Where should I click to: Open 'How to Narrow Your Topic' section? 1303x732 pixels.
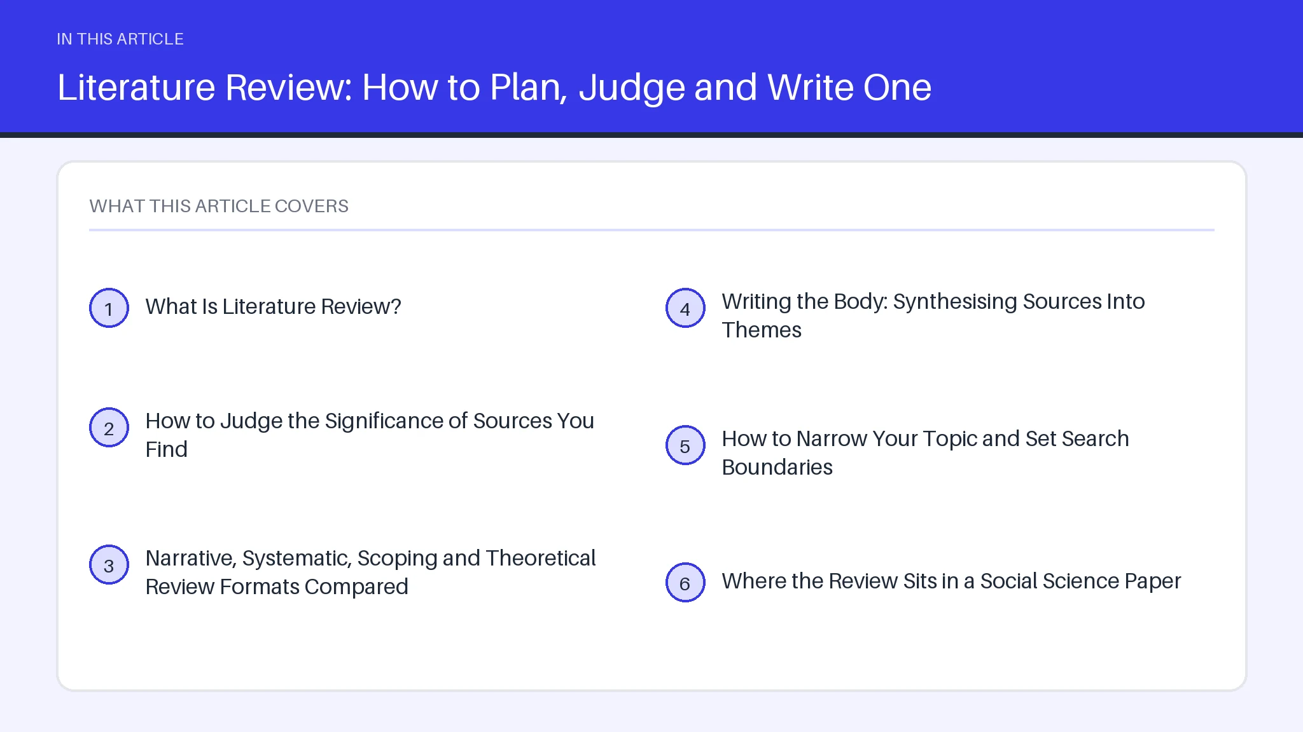(x=925, y=453)
